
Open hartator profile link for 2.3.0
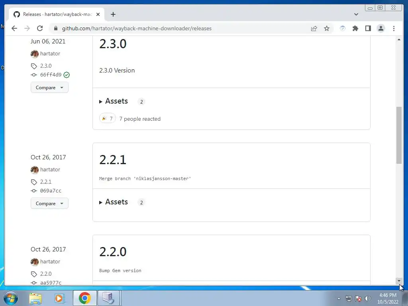[x=50, y=54]
